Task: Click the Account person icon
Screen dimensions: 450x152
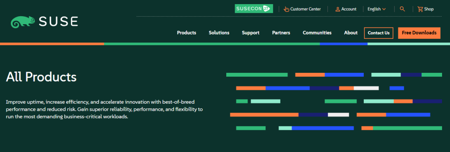Action: 338,9
